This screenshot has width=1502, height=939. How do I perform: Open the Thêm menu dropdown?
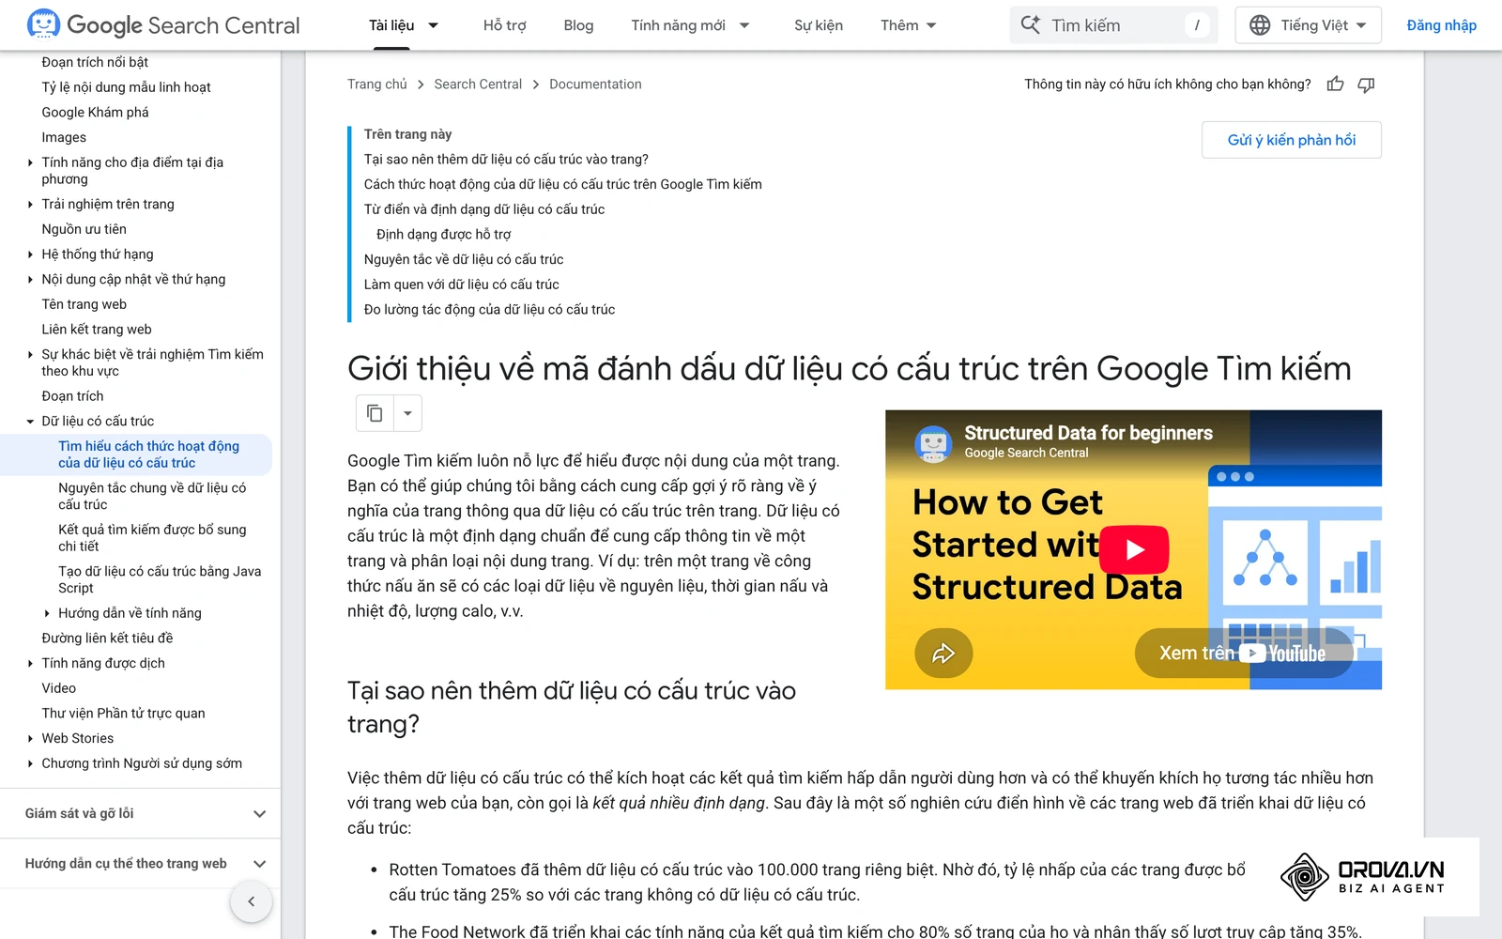pyautogui.click(x=908, y=25)
